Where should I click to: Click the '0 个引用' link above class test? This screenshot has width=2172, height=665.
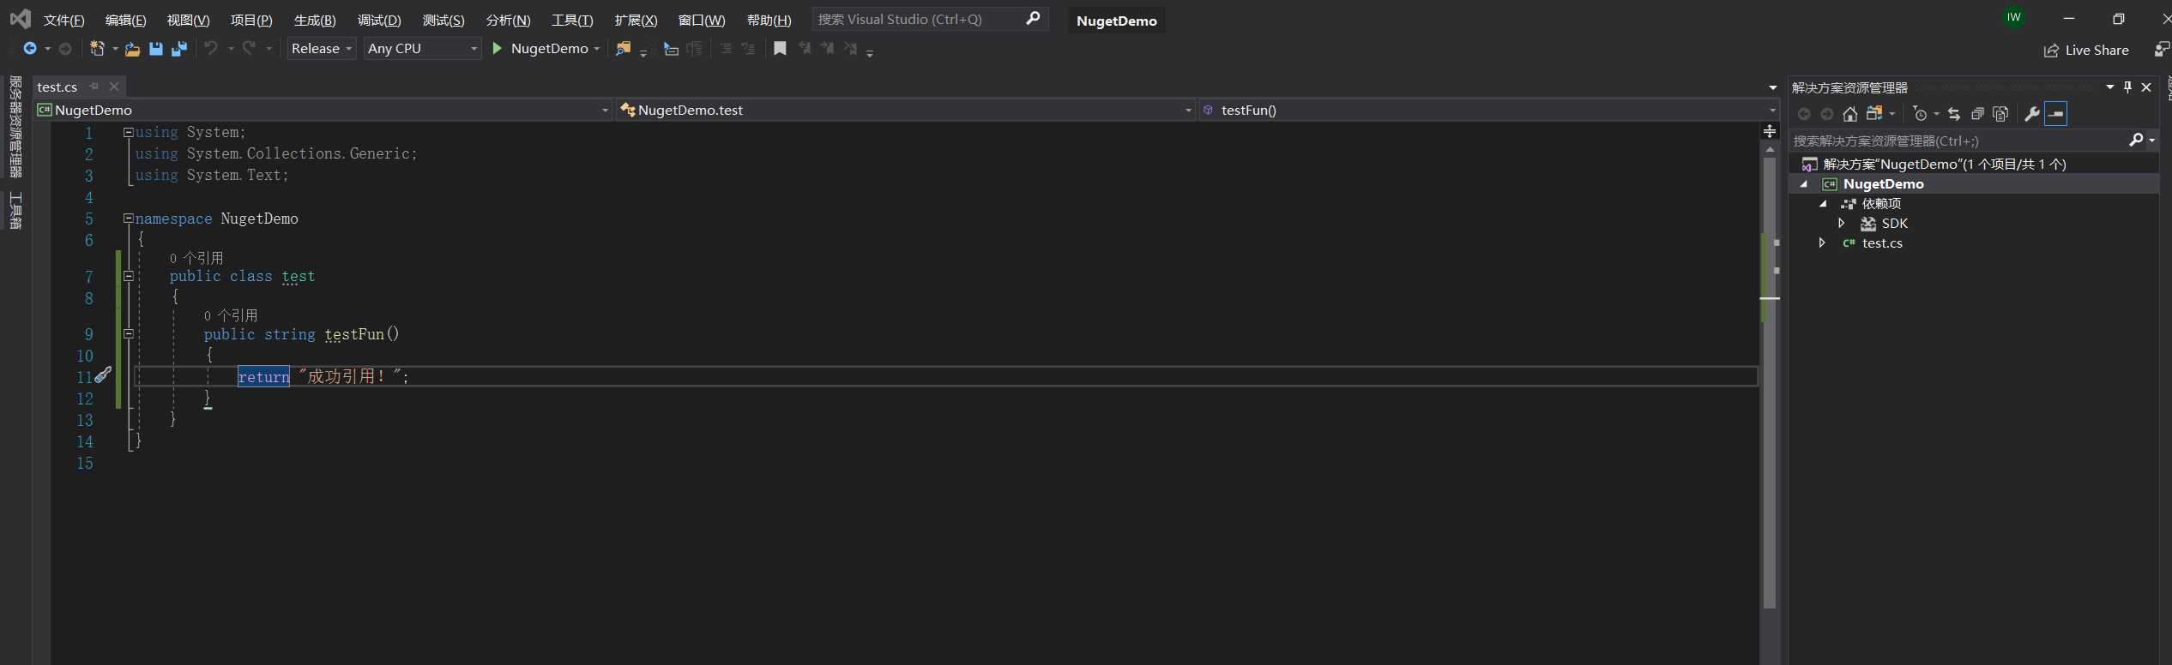196,258
